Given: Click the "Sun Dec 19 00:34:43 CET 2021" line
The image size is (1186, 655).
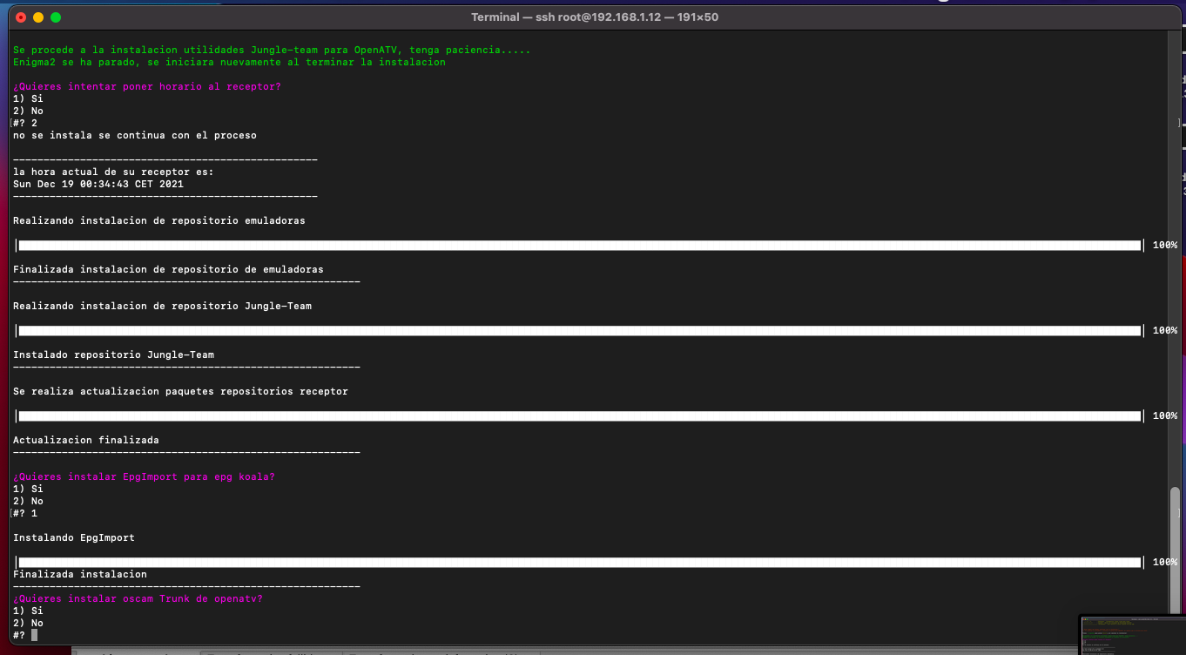Looking at the screenshot, I should pyautogui.click(x=98, y=184).
